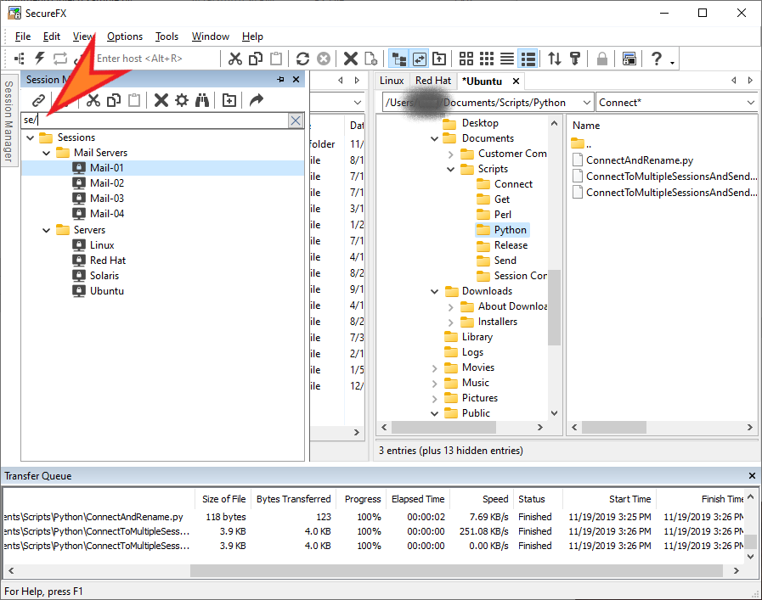Collapse the Mail Servers folder
Screen dimensions: 762x600
point(47,152)
